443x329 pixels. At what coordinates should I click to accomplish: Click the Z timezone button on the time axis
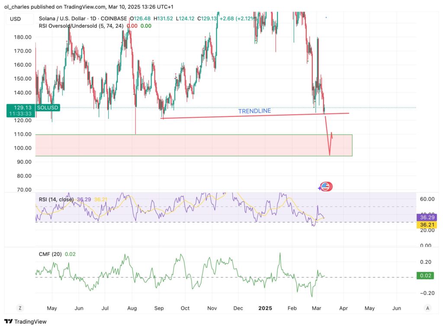19,308
